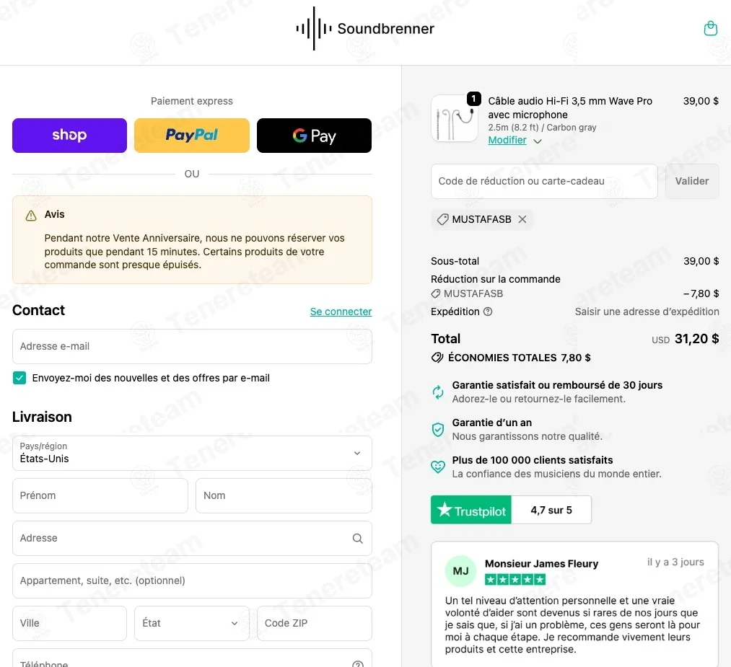Open the État dropdown
731x667 pixels.
[x=192, y=623]
